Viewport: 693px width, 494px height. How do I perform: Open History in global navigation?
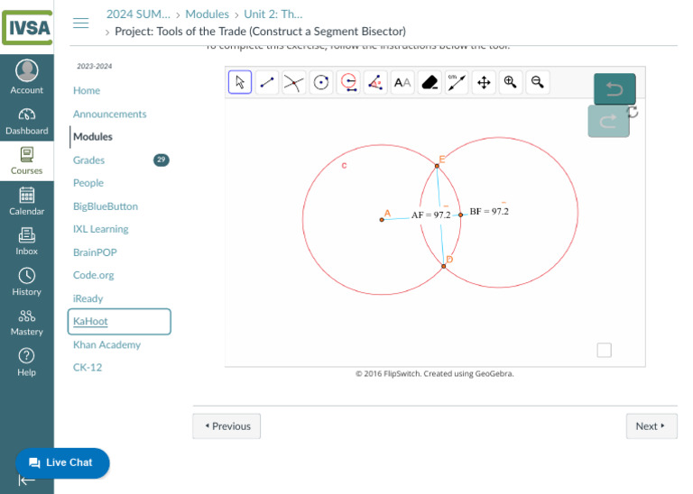[27, 281]
